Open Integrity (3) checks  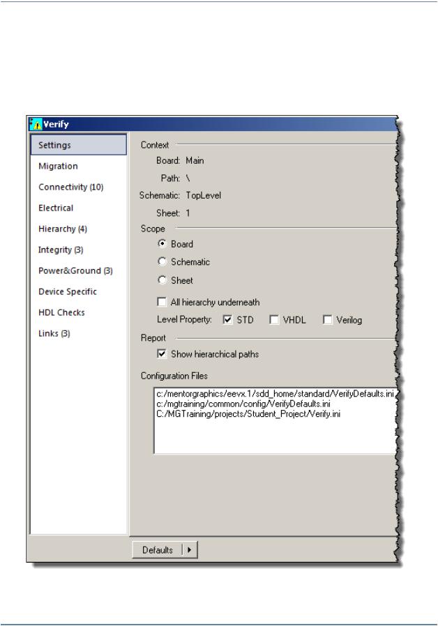pyautogui.click(x=60, y=250)
